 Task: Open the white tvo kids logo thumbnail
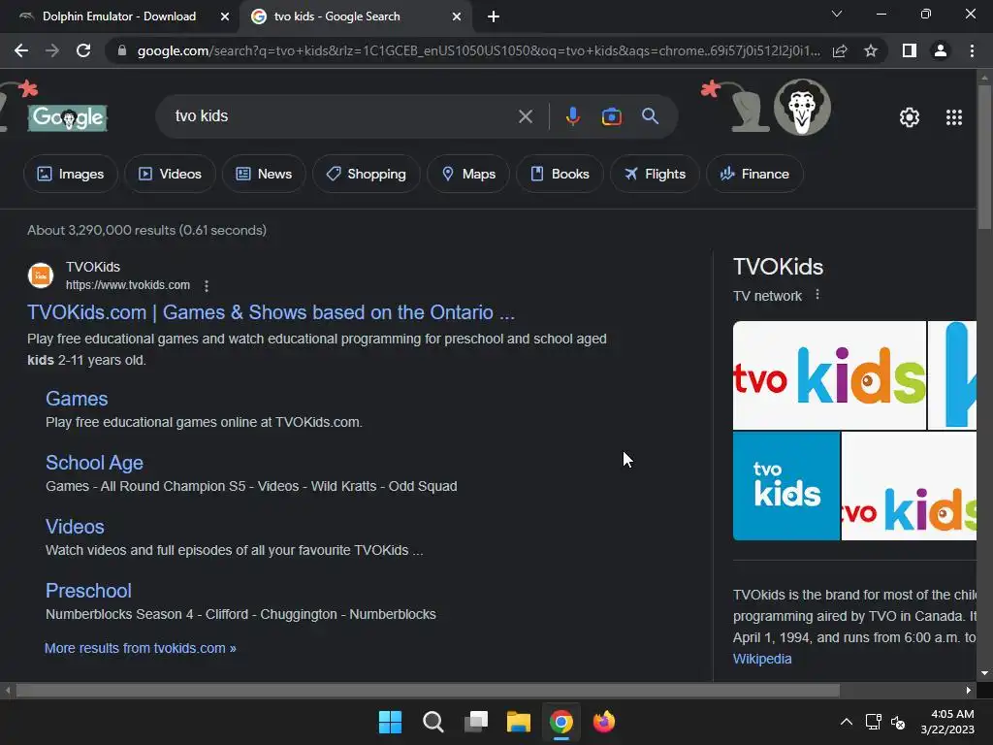coord(829,375)
